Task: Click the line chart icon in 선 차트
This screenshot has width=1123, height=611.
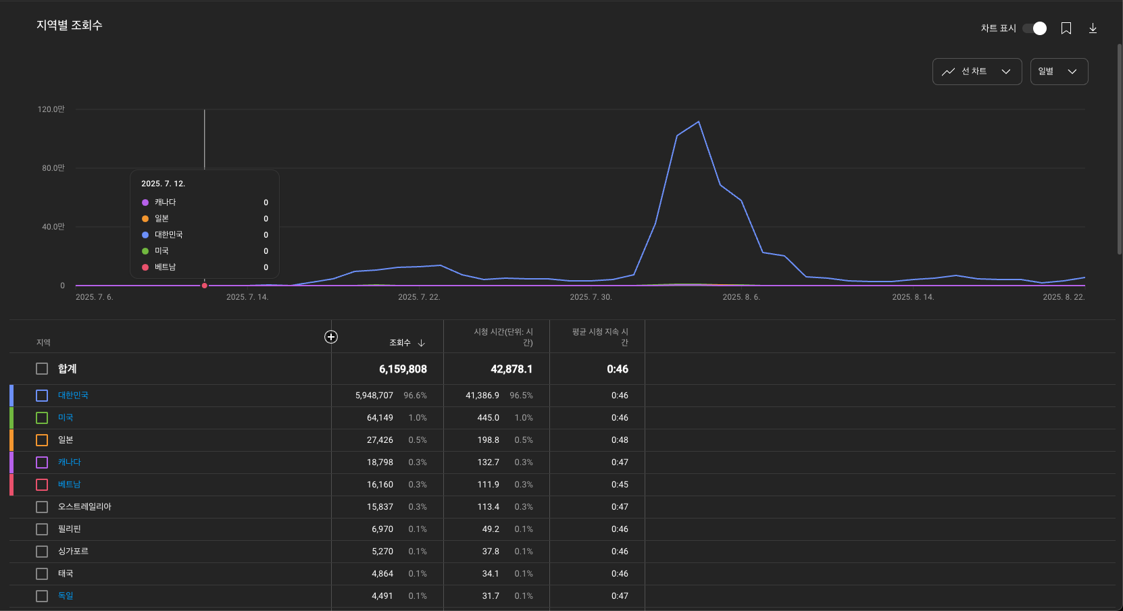Action: click(948, 72)
